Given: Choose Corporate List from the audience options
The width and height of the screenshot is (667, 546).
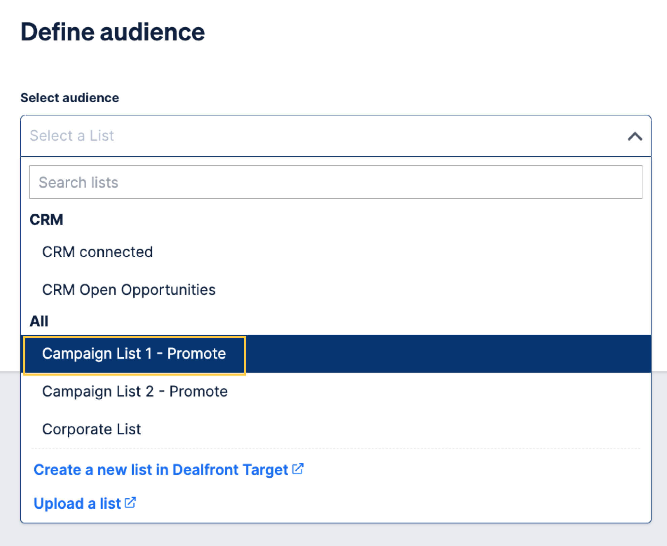Looking at the screenshot, I should (x=92, y=429).
